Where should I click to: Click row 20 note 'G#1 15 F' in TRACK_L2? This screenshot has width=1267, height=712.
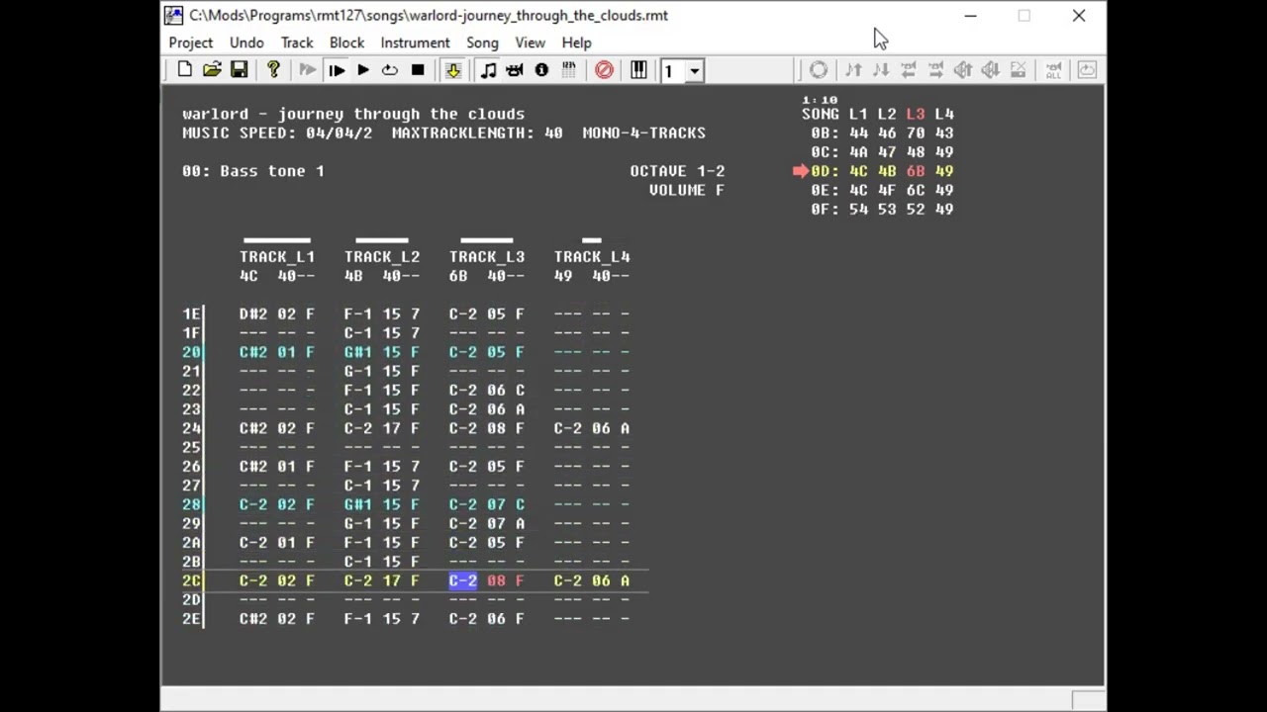pos(382,352)
